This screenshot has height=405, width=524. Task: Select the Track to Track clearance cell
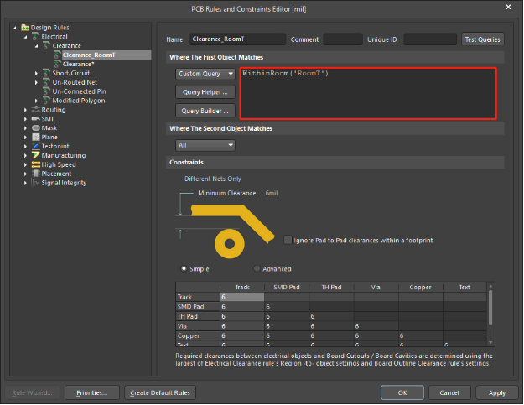point(242,297)
